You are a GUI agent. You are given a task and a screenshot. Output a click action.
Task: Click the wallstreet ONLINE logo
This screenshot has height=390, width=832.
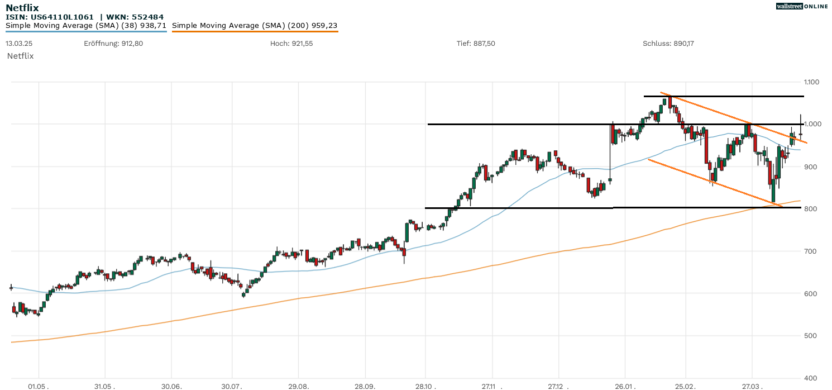(x=802, y=6)
